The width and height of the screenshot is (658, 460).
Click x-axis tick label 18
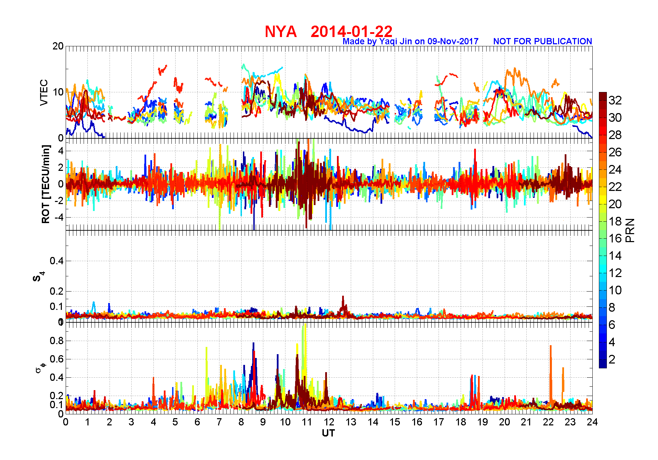point(461,422)
